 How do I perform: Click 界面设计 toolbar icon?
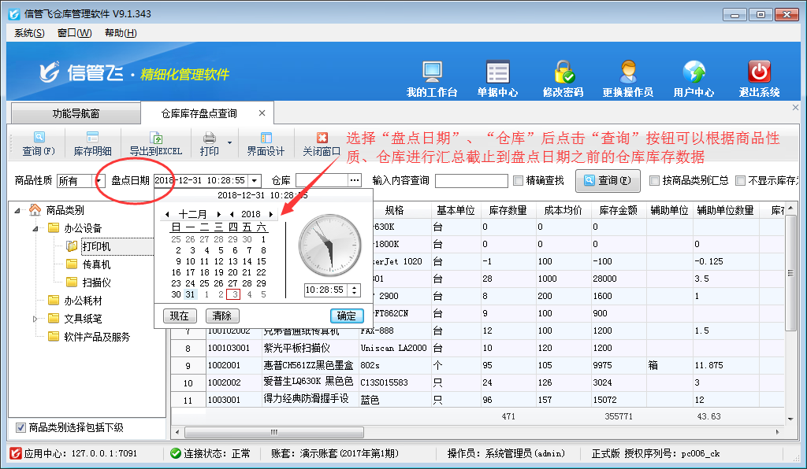pyautogui.click(x=266, y=138)
